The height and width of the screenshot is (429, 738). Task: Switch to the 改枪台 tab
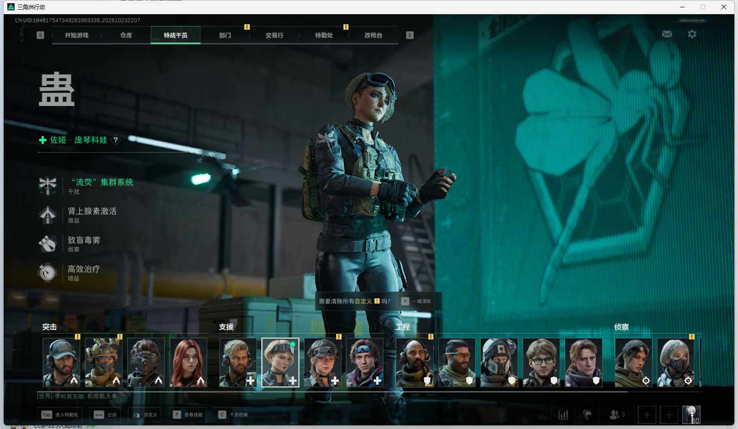point(373,35)
